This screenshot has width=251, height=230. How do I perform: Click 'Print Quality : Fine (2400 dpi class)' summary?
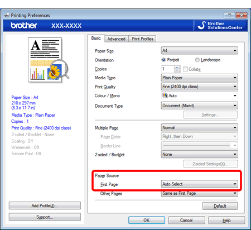coord(41,128)
